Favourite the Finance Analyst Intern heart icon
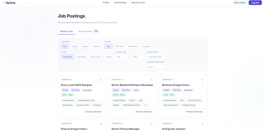The height and width of the screenshot is (131, 265). coord(101,124)
